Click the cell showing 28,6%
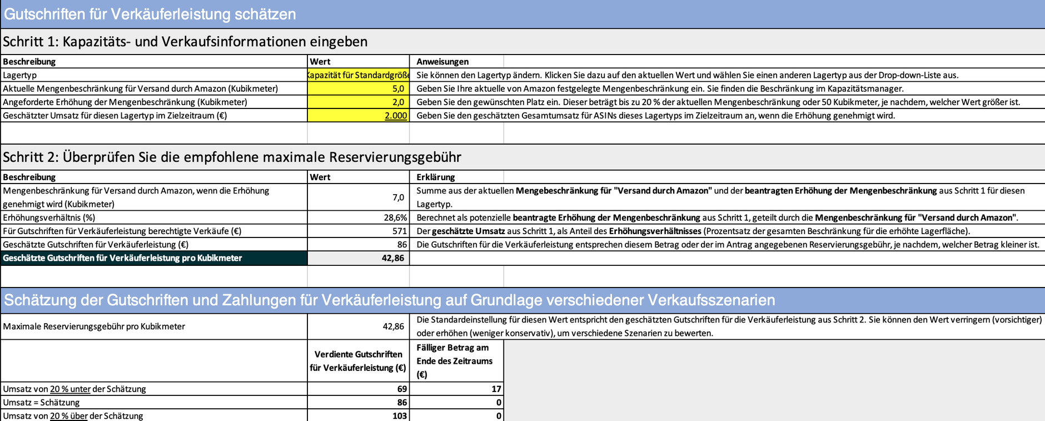Image resolution: width=1045 pixels, height=421 pixels. [359, 217]
